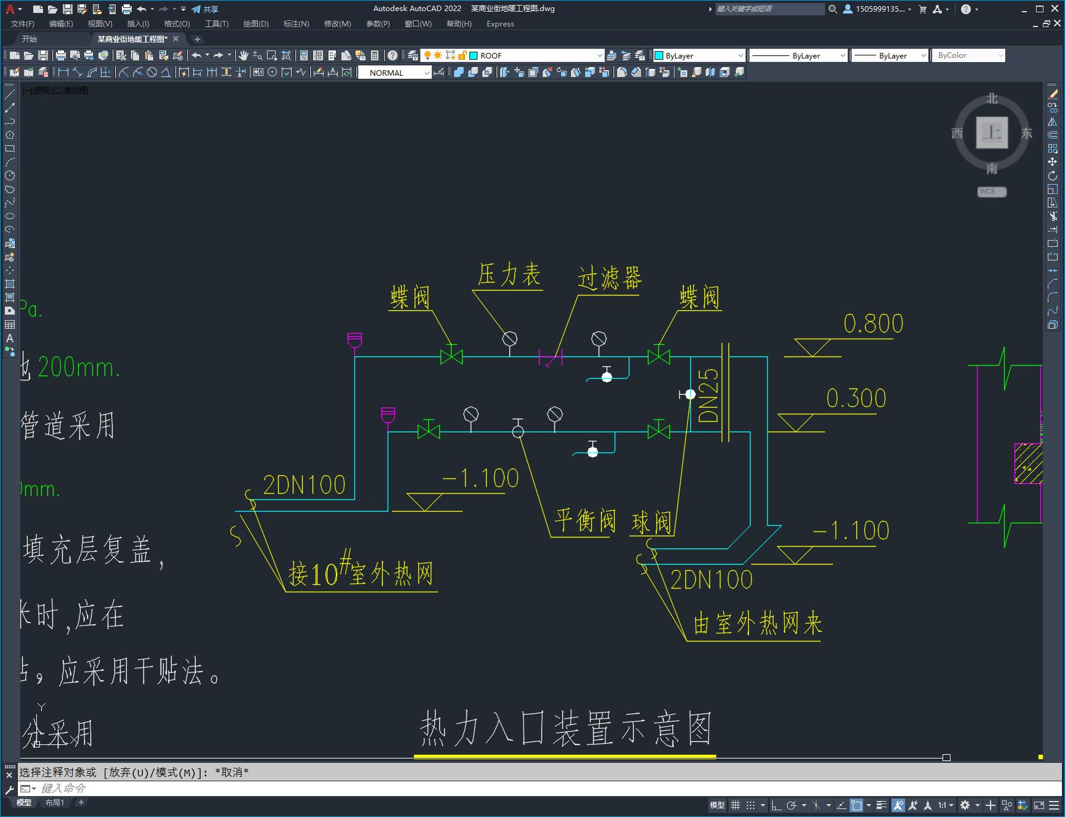Click the Undo arrow in standard toolbar
The image size is (1065, 817).
(x=196, y=55)
